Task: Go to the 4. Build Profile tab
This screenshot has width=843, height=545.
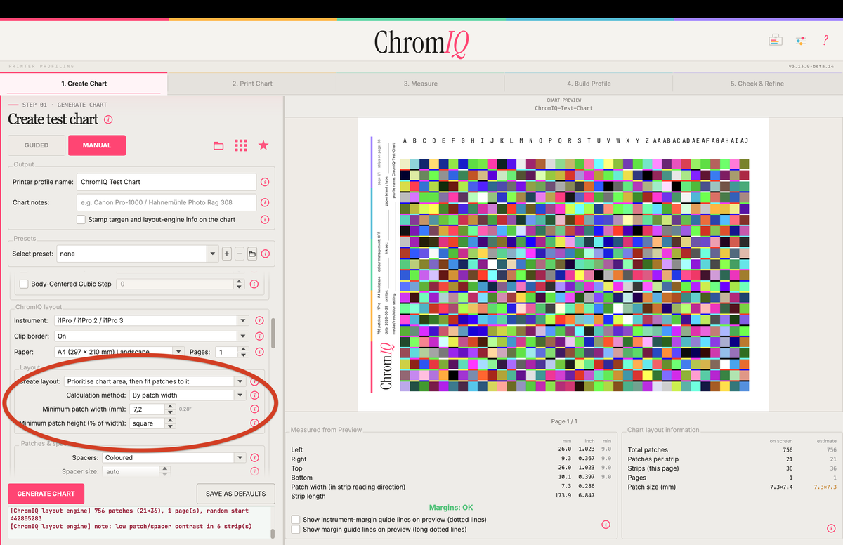Action: click(x=589, y=84)
